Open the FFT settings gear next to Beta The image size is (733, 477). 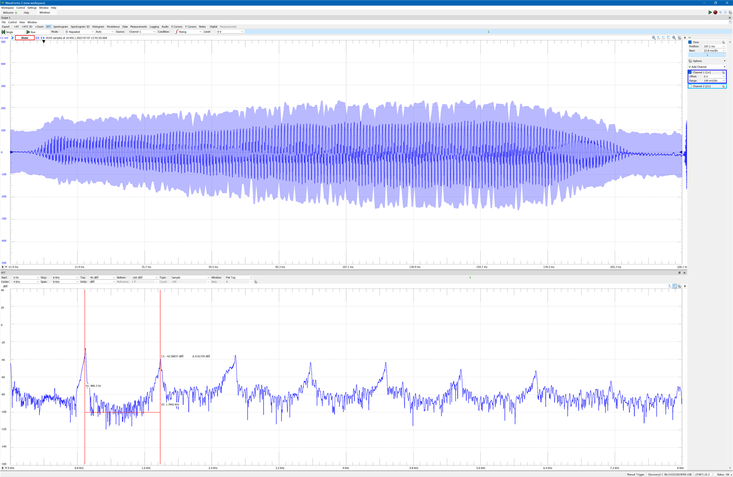(256, 282)
